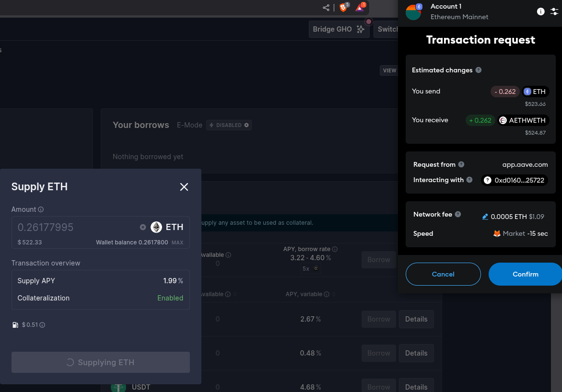The image size is (562, 392).
Task: Click the MetaMask fox Market speed icon
Action: coord(497,233)
